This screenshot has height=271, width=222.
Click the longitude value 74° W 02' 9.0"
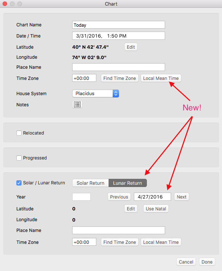point(89,57)
